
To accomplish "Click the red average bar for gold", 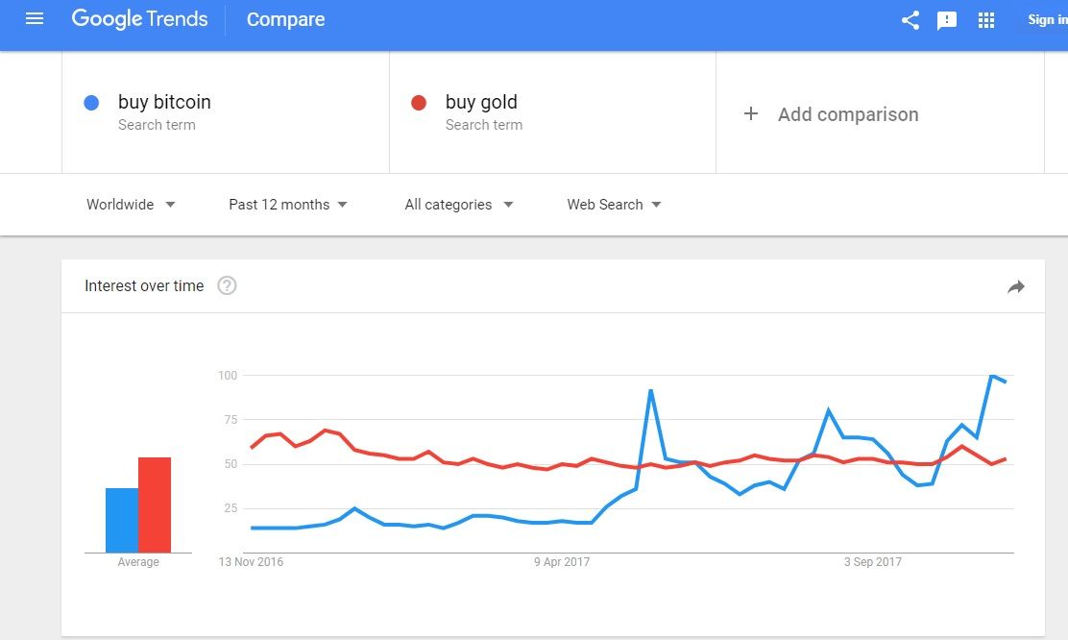I will tap(155, 505).
